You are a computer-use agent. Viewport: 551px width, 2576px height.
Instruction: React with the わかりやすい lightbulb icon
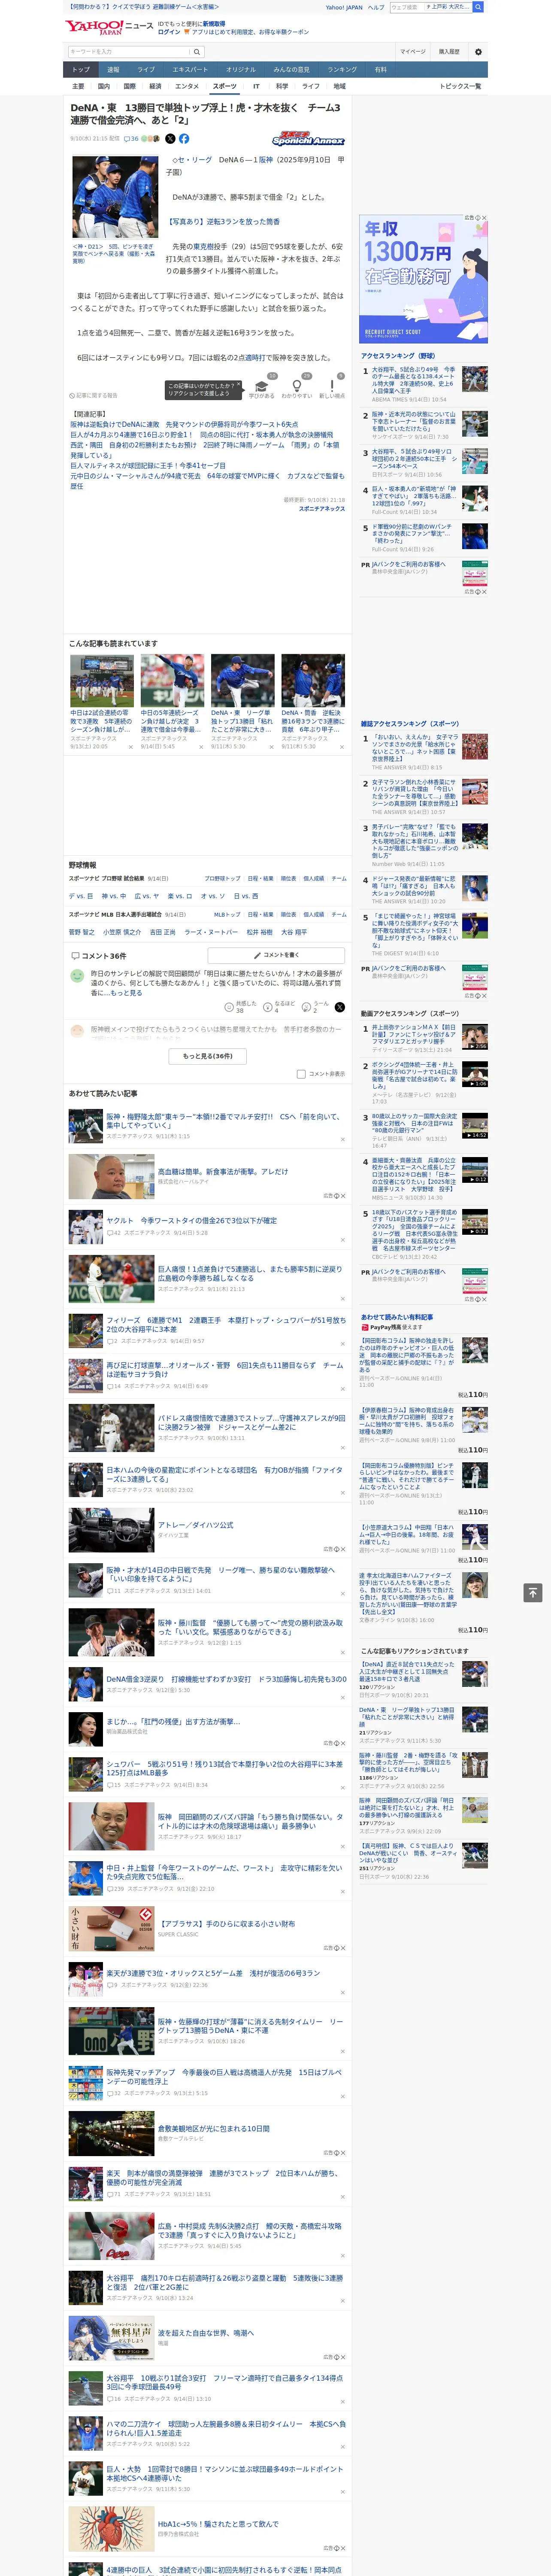tap(296, 385)
